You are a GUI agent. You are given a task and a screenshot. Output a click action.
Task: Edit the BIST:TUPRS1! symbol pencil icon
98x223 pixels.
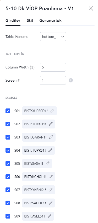coord(50,150)
